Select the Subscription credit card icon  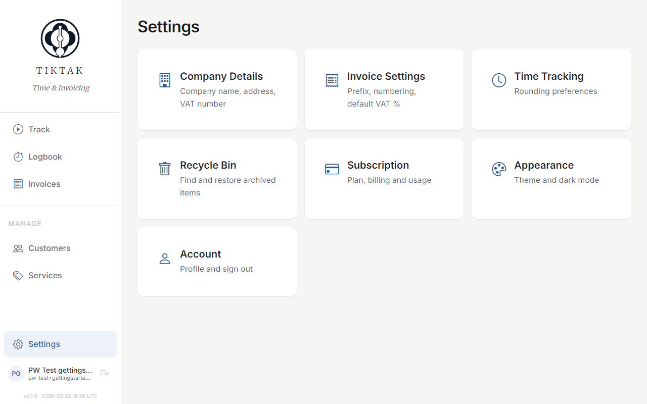[332, 169]
